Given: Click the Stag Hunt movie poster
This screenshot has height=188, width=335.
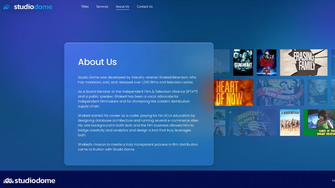Looking at the screenshot, I should point(243,62).
